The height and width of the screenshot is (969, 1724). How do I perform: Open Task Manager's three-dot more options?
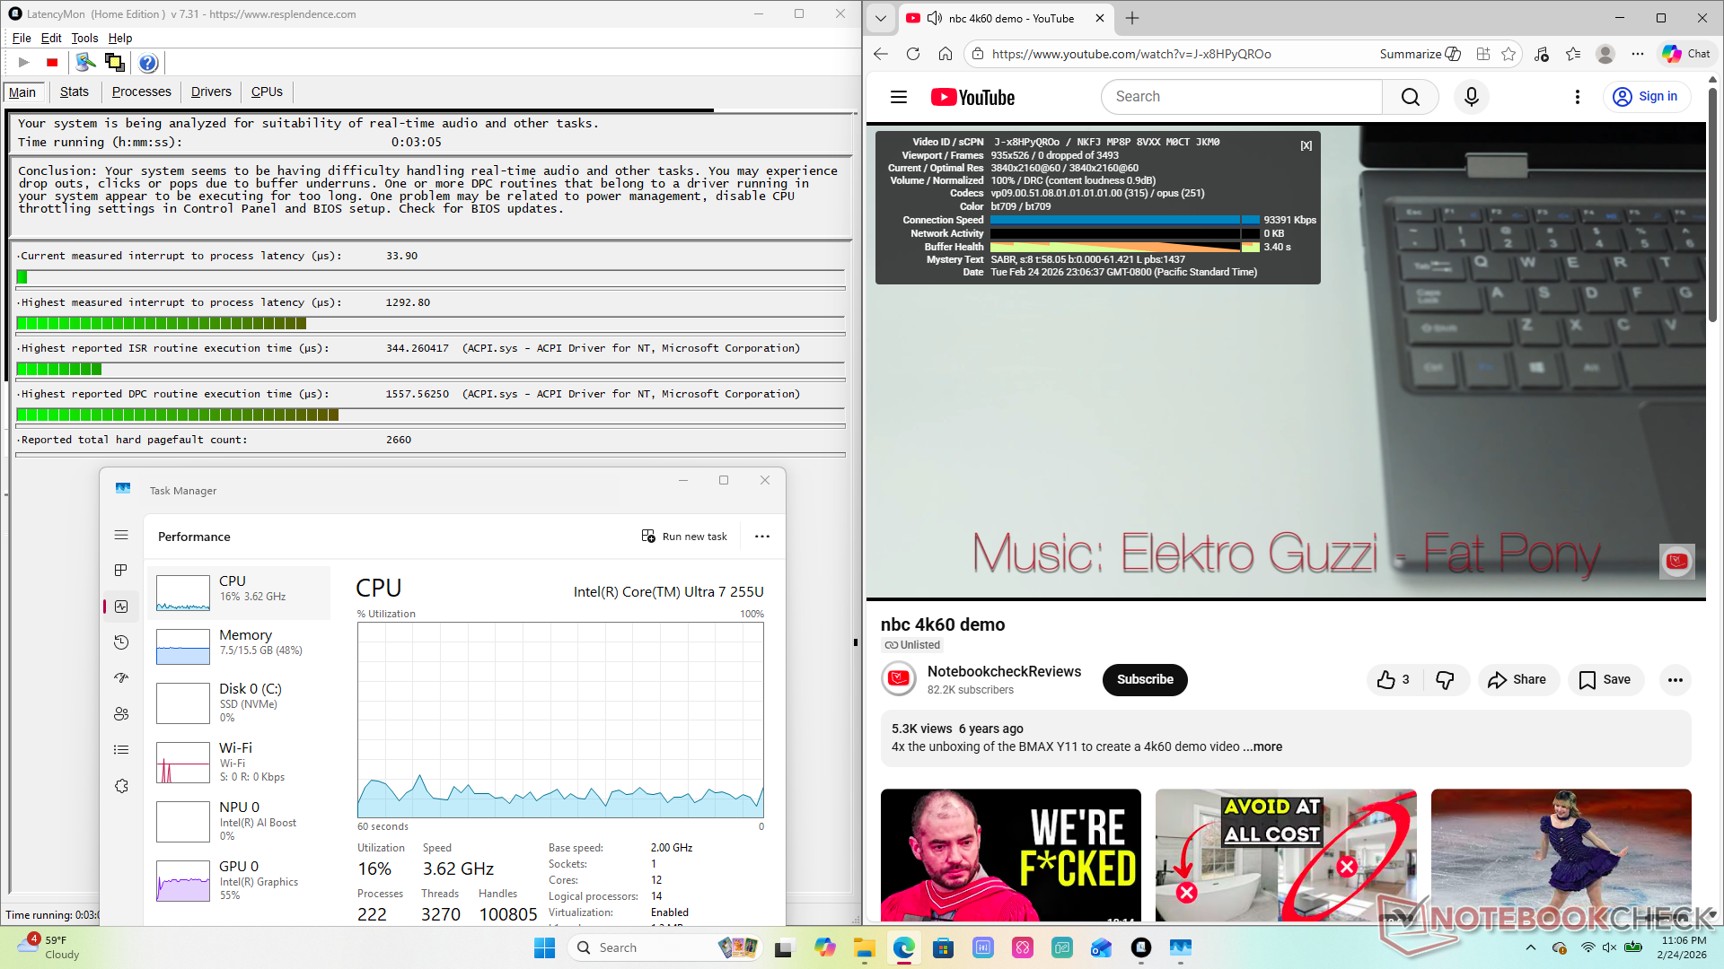coord(762,537)
